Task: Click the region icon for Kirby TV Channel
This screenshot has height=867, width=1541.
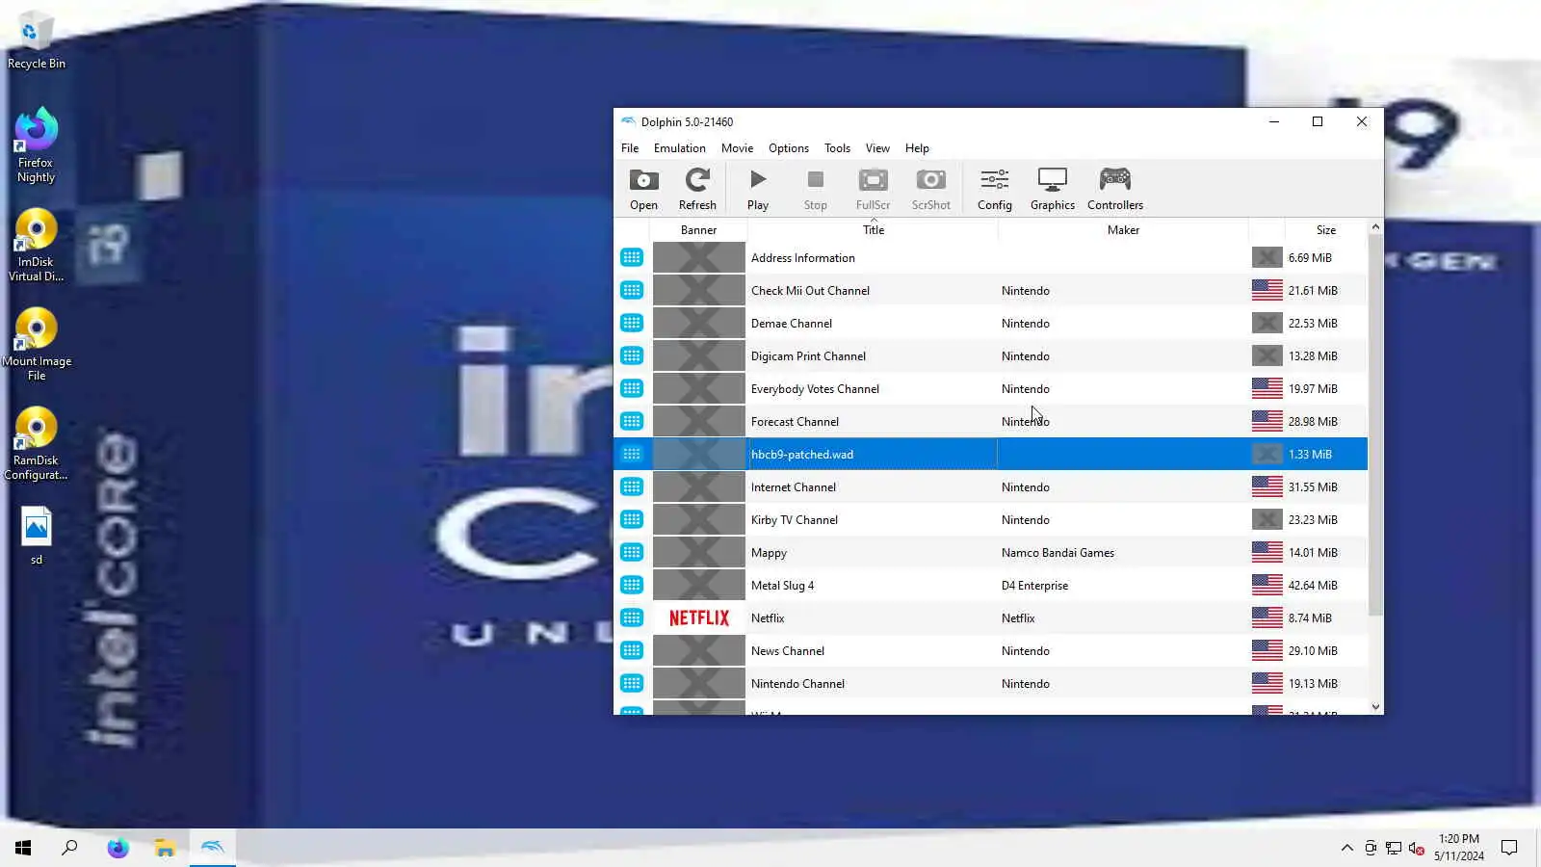Action: pyautogui.click(x=1267, y=520)
